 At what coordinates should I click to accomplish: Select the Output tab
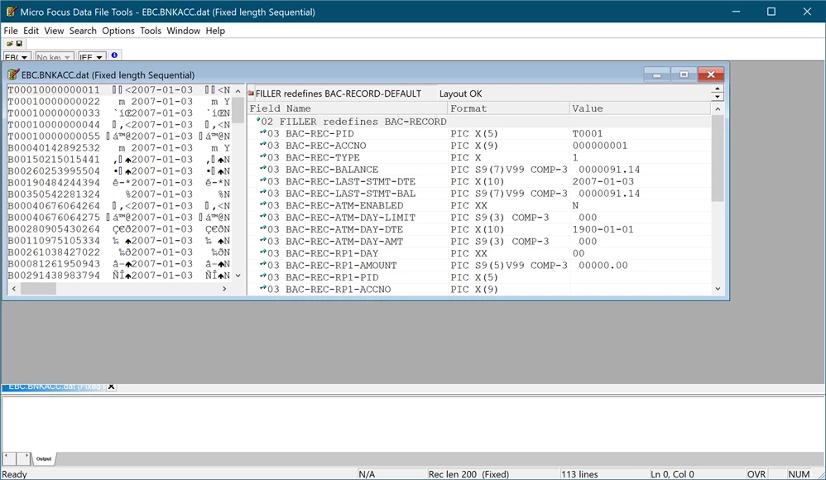tap(44, 459)
